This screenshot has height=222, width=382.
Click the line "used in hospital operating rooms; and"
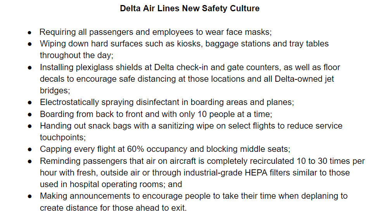[111, 184]
